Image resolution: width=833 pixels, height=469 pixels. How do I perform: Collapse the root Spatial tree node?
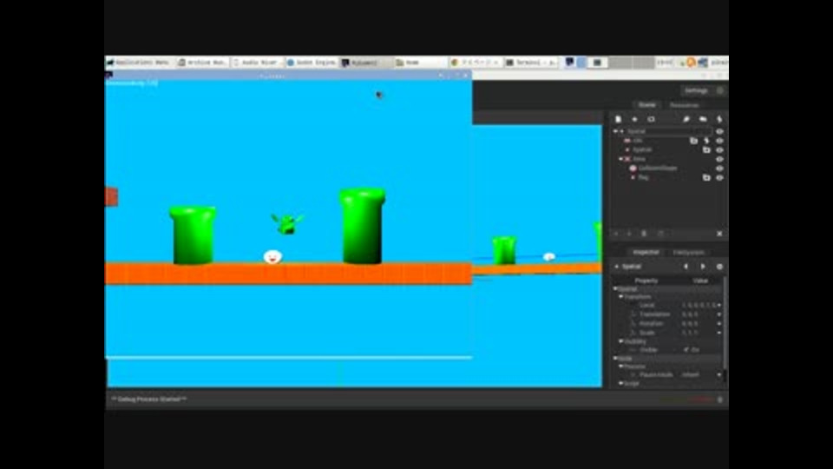616,131
